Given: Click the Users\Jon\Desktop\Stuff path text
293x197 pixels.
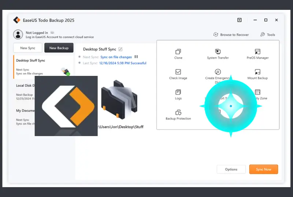Looking at the screenshot, I should coord(120,127).
